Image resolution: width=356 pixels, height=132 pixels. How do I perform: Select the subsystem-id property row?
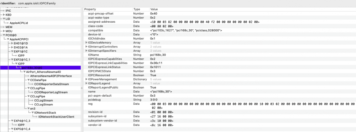pos(220,116)
